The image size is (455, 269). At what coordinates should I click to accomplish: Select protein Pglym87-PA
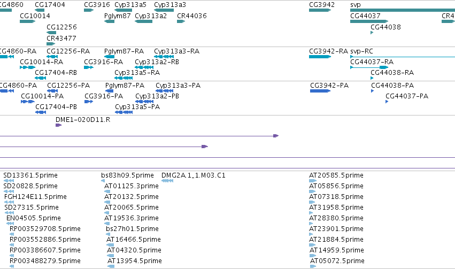[110, 91]
